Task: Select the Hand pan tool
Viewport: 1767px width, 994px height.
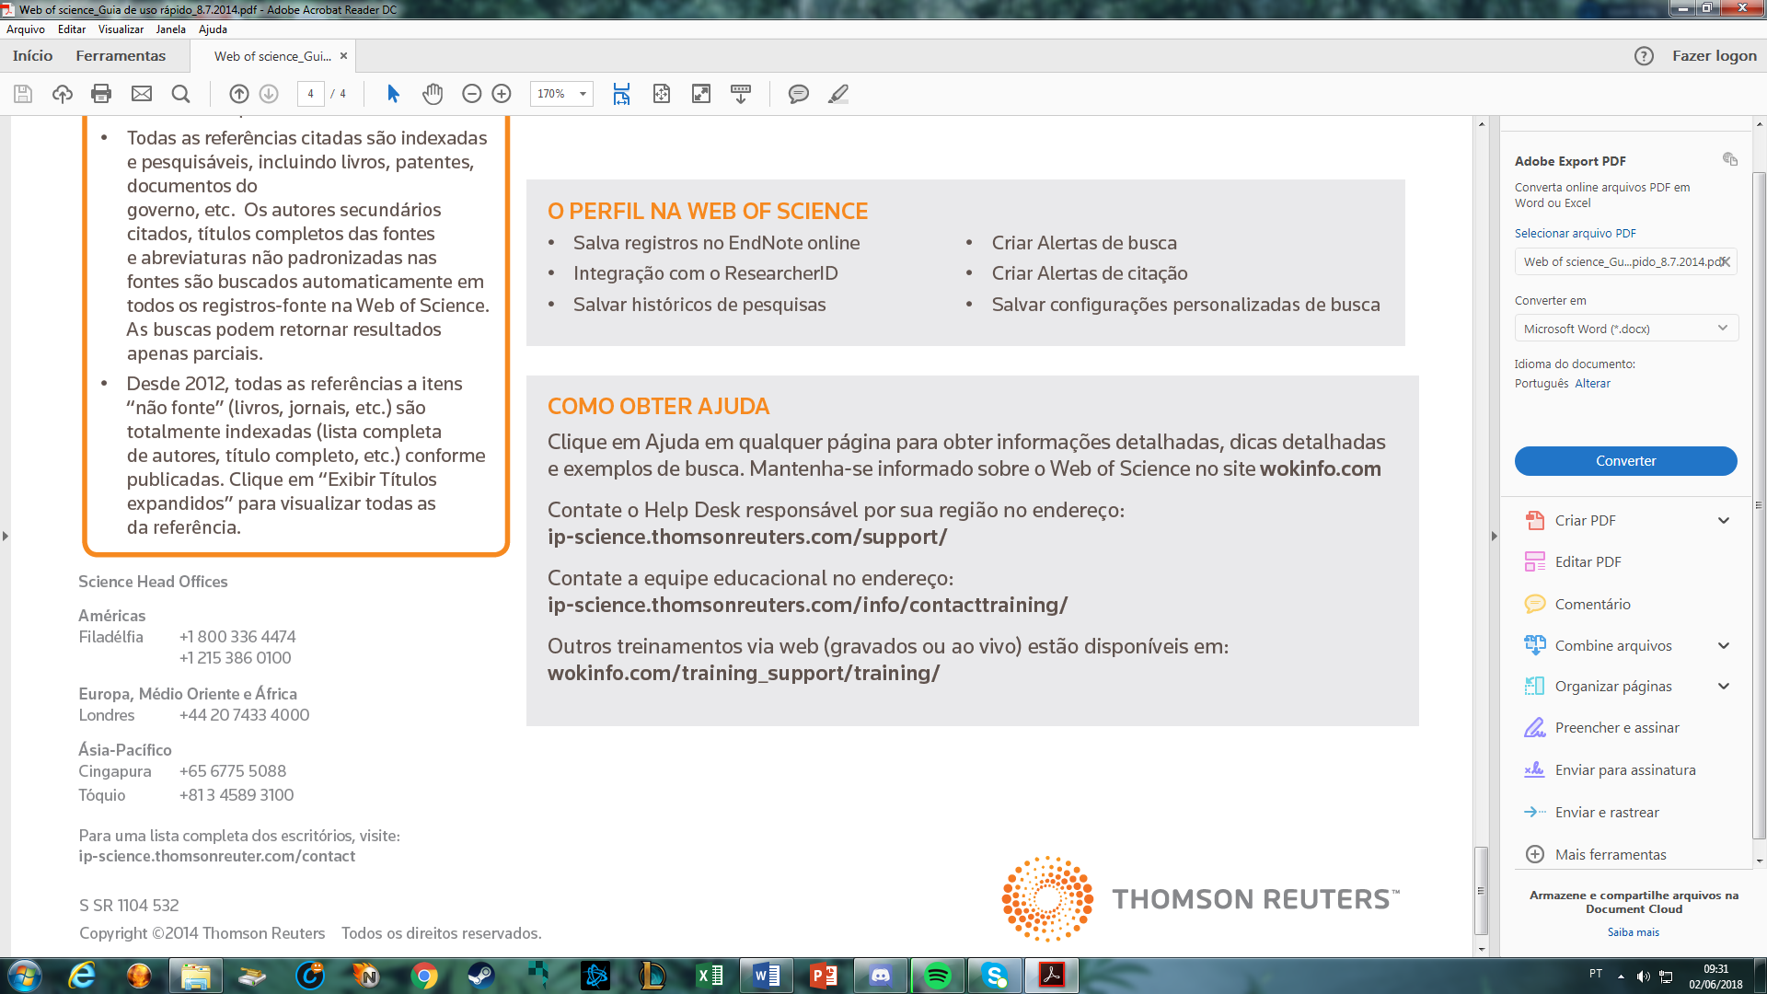Action: pos(433,94)
